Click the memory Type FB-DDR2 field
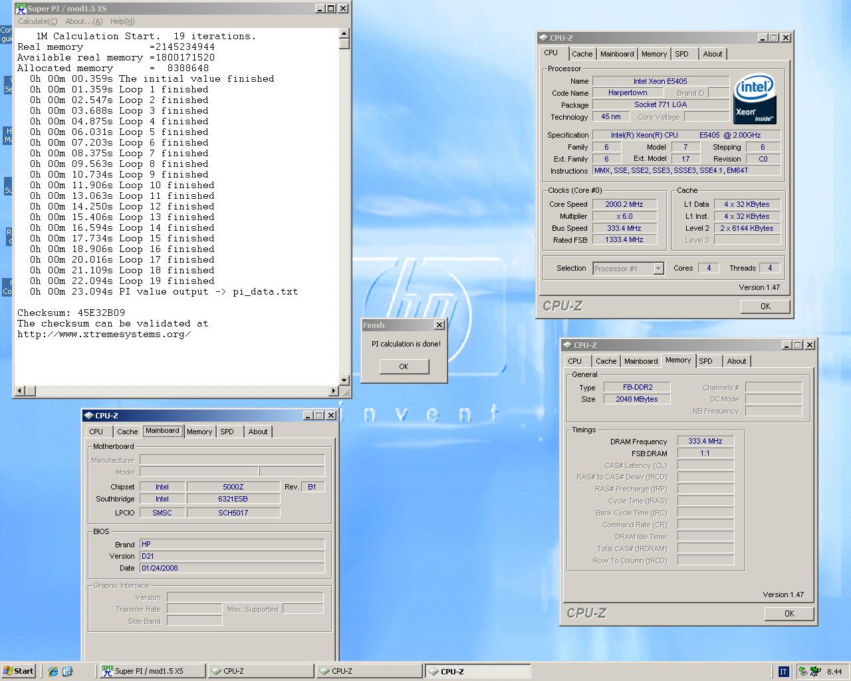Viewport: 851px width, 681px height. click(x=637, y=387)
